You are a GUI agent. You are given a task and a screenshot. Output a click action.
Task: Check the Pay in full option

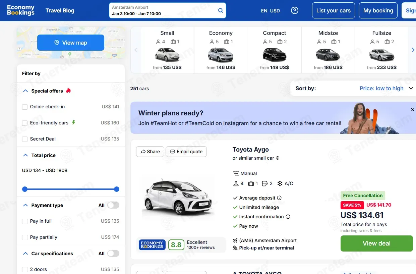(25, 221)
